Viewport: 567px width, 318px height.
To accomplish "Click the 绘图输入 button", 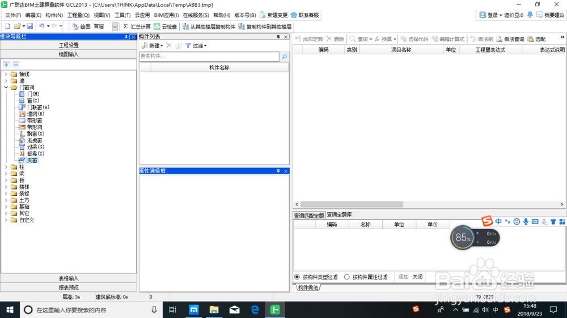I will pyautogui.click(x=69, y=54).
